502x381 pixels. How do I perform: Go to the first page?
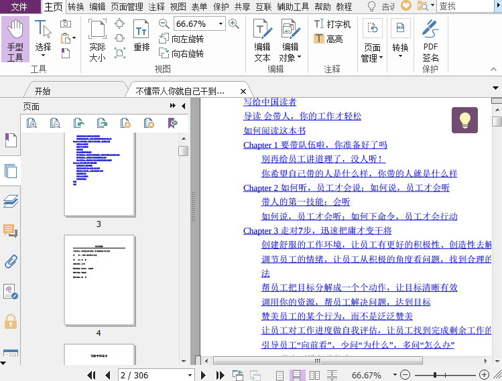point(91,375)
